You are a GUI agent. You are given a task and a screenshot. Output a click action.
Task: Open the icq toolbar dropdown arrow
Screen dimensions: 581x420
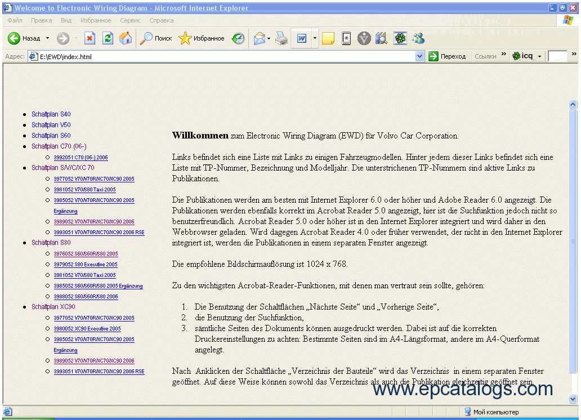[x=539, y=56]
